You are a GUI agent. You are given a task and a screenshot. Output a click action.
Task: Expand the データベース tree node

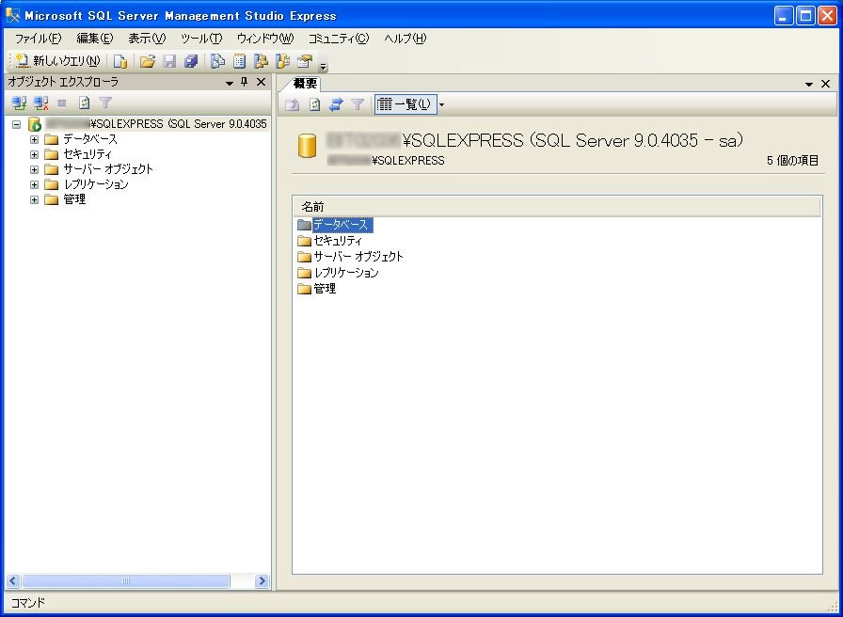point(35,140)
